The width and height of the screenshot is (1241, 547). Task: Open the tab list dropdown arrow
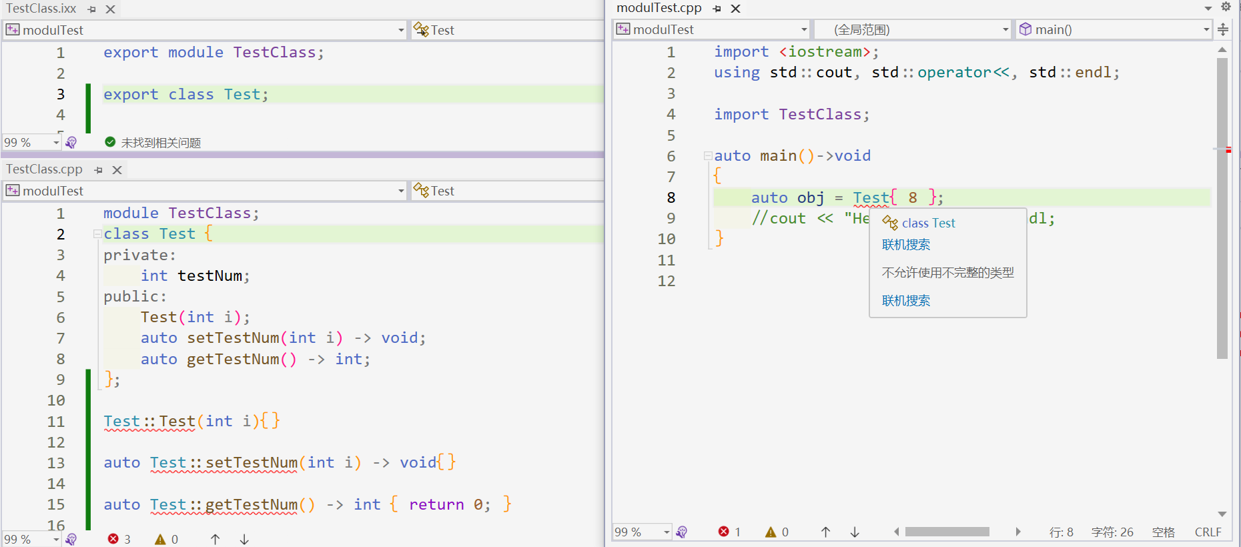coord(1208,8)
